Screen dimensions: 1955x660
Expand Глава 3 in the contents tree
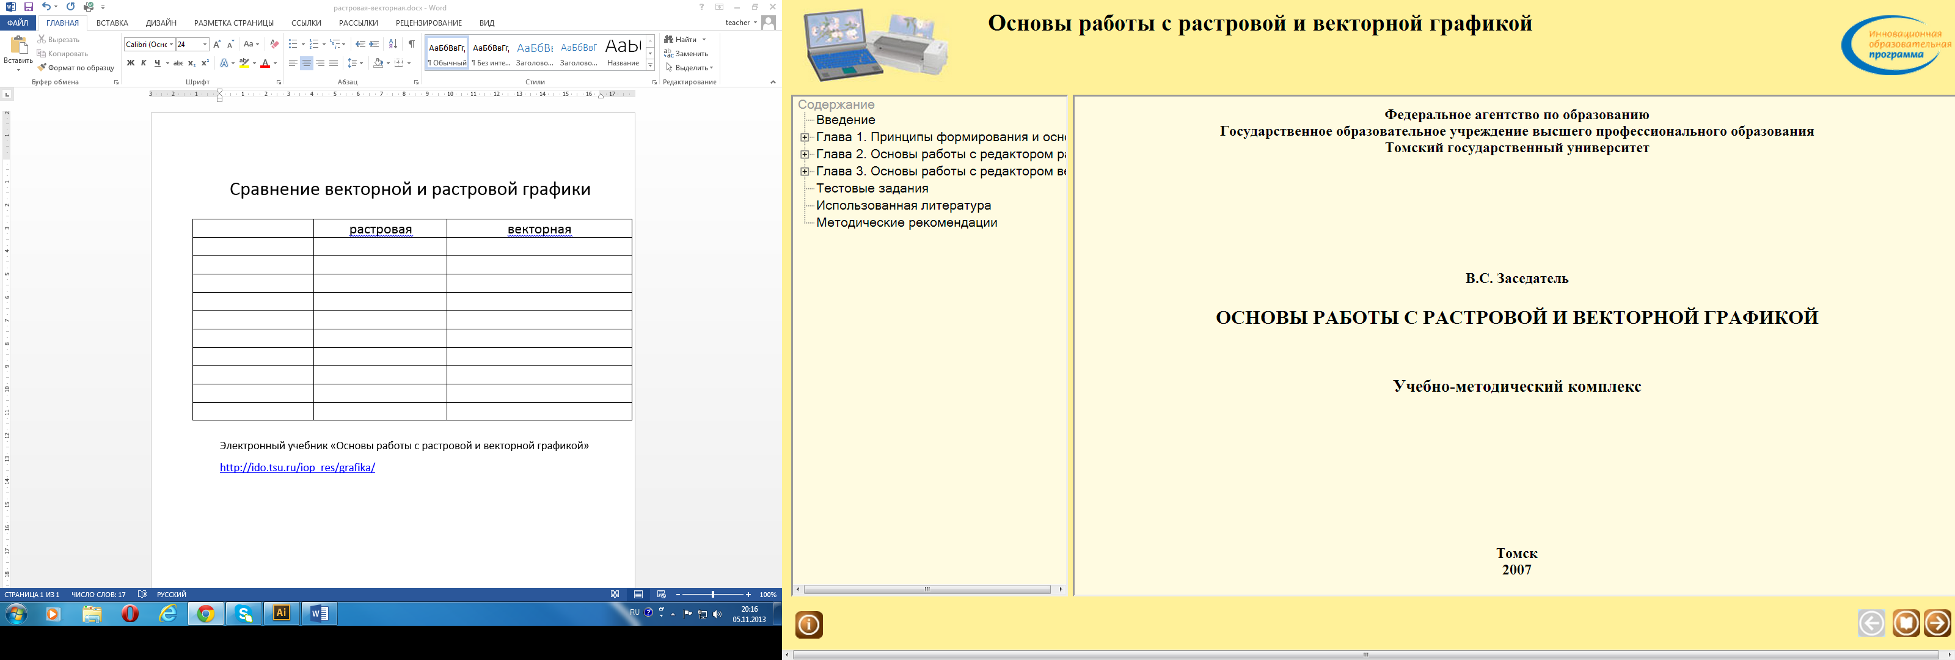(x=805, y=172)
